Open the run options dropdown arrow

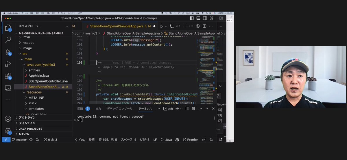click(166, 26)
